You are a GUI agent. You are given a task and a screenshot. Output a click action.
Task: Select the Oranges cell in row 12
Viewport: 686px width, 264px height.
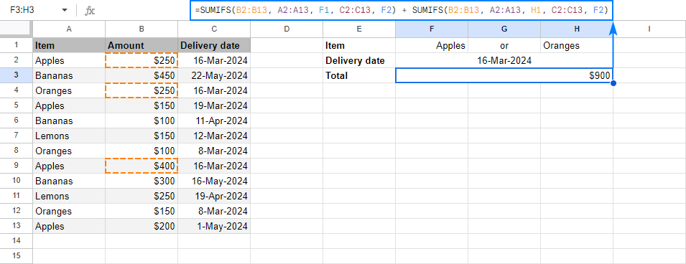[69, 211]
